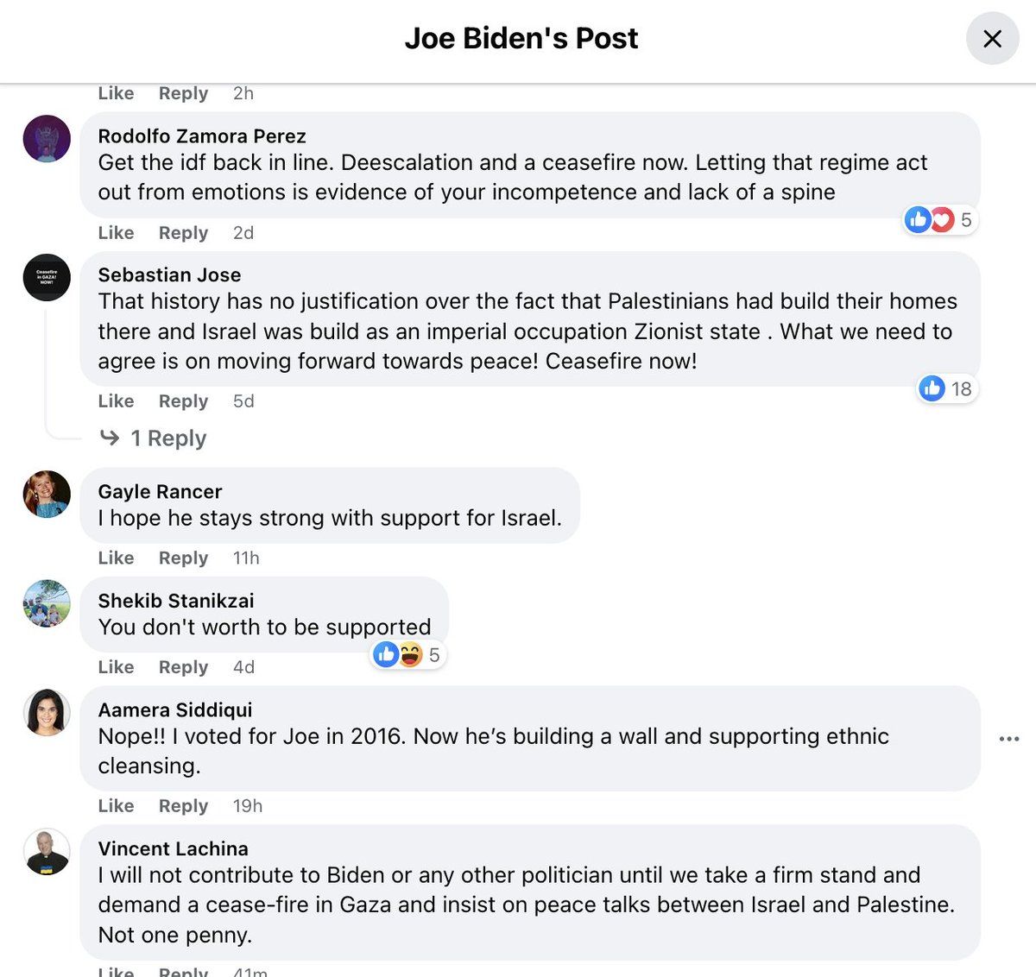Reply to Rodolfo Zamora Perez's comment

click(183, 233)
